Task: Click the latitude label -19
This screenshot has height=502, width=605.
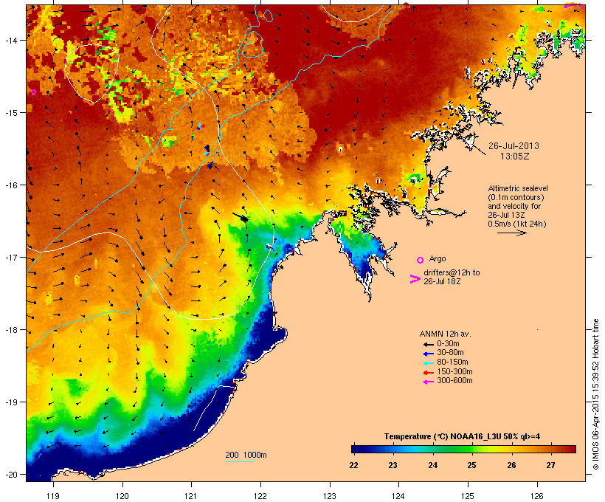Action: 10,402
